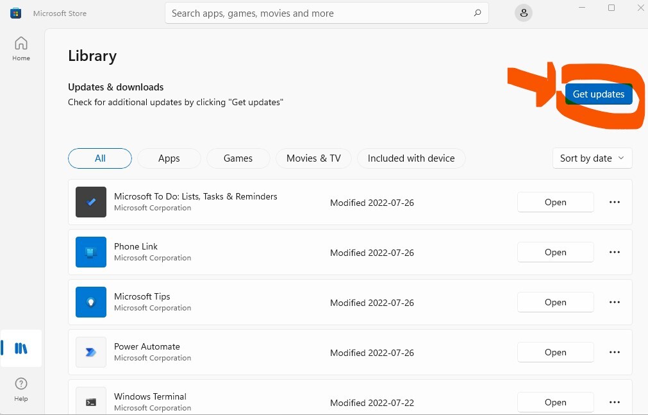Select the Games filter tab

(x=238, y=158)
